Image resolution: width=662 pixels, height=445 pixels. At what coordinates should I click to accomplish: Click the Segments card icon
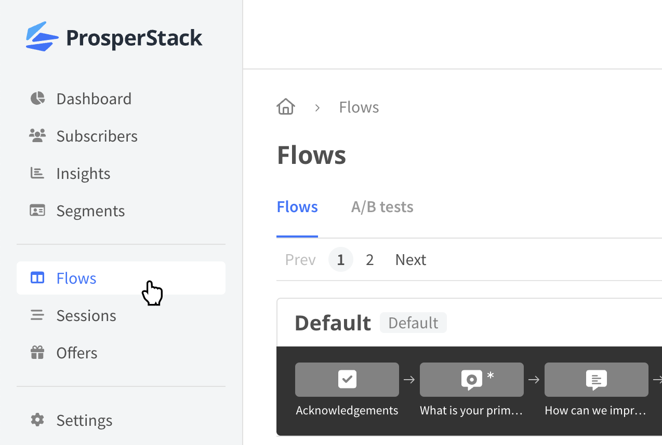point(37,210)
